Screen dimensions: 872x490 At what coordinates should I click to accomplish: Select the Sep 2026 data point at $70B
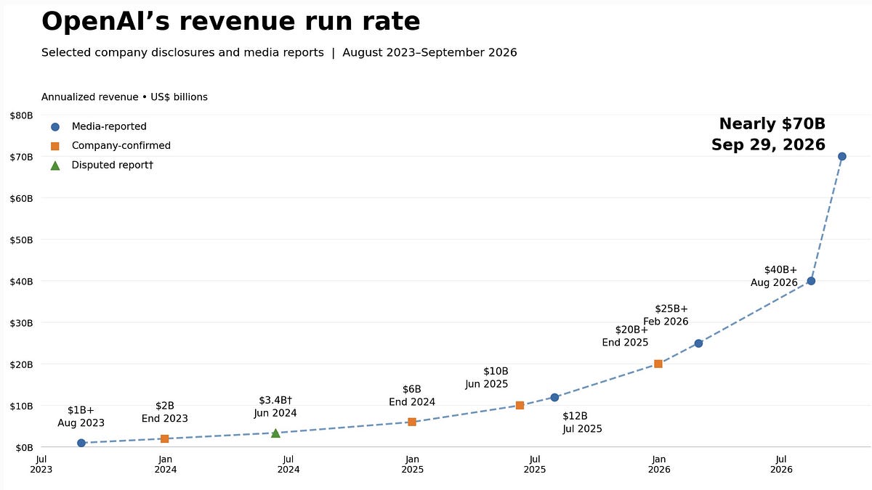[x=842, y=156]
